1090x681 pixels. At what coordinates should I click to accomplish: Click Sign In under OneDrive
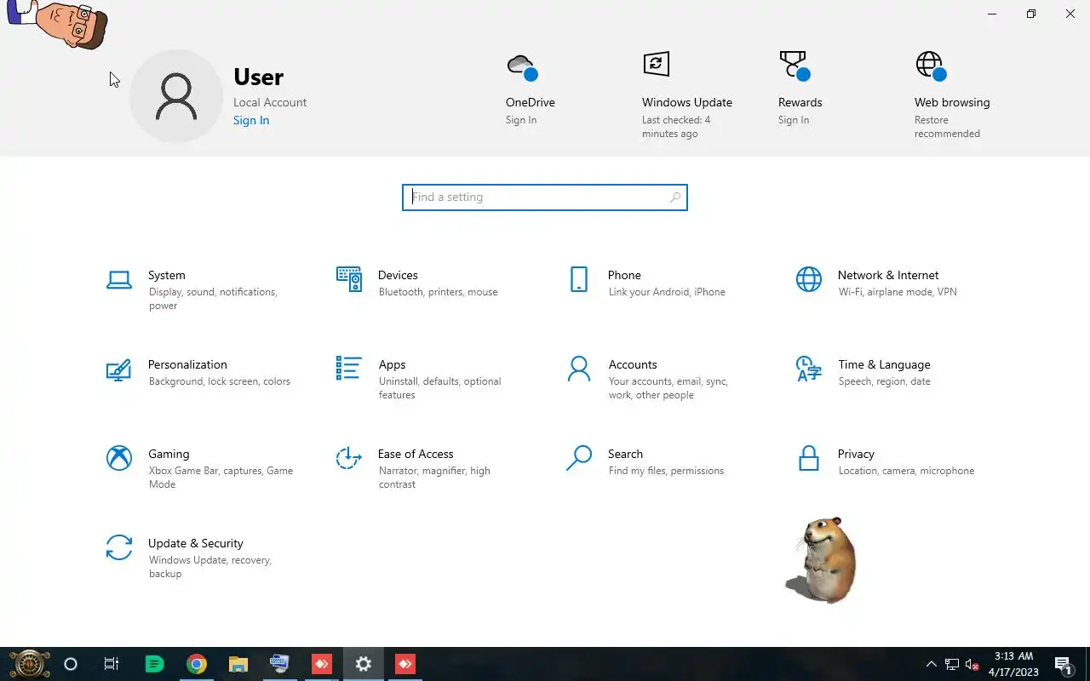pos(521,120)
